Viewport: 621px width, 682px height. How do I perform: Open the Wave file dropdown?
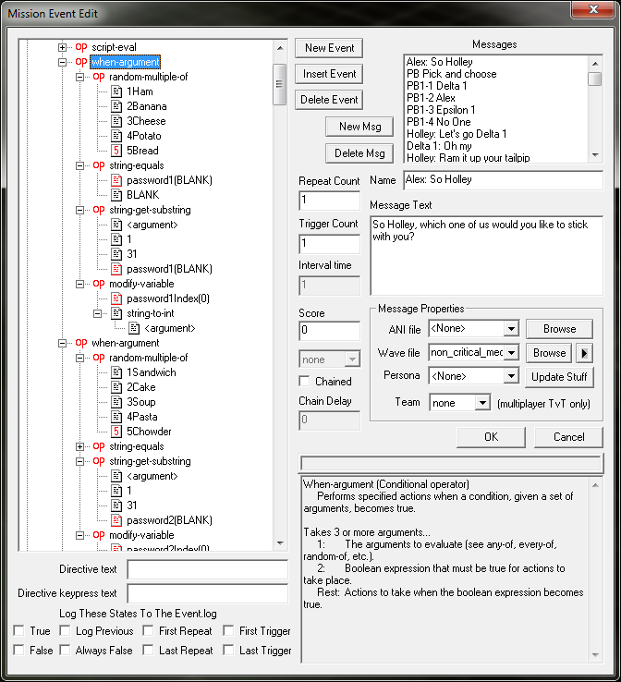point(511,352)
